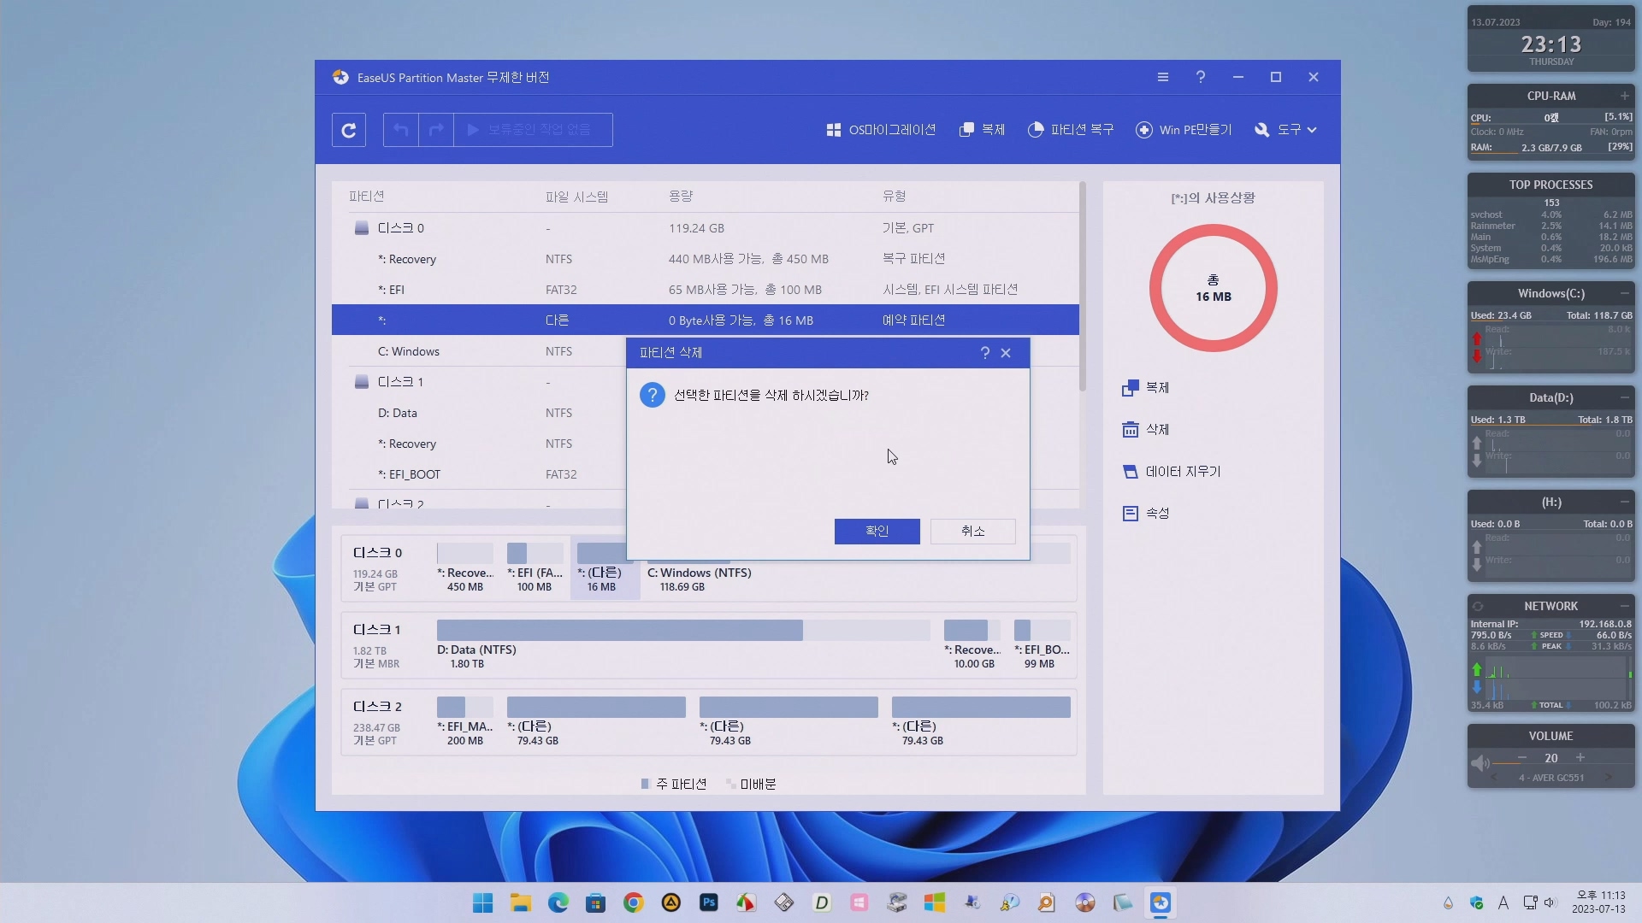The image size is (1642, 923).
Task: Click 복제 action in right panel
Action: [1146, 388]
